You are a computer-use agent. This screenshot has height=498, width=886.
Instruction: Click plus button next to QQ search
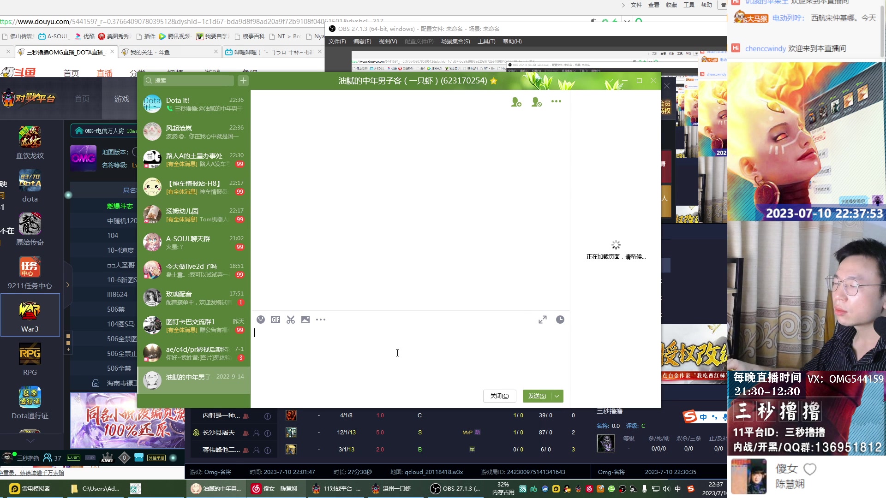(243, 81)
